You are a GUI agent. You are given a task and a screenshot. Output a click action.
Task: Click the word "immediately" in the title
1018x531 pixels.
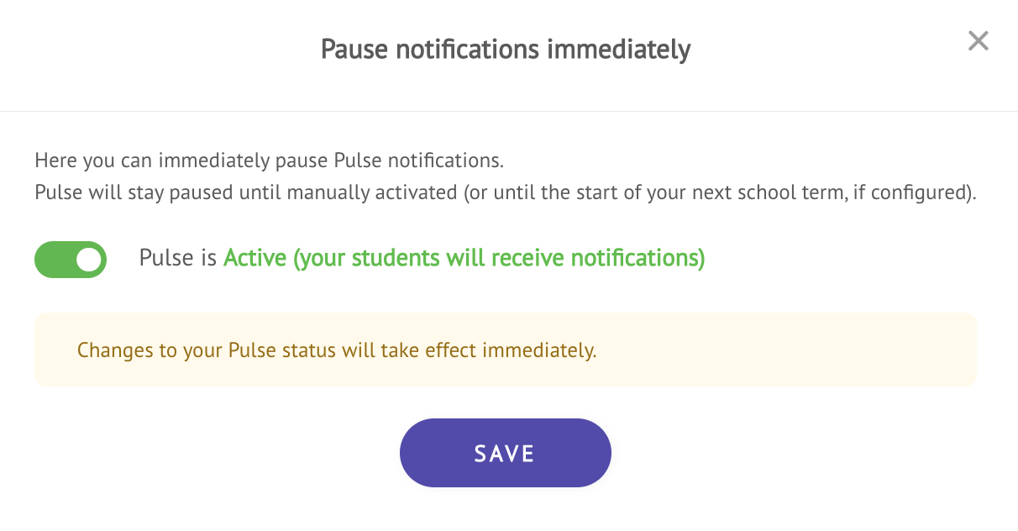coord(618,49)
